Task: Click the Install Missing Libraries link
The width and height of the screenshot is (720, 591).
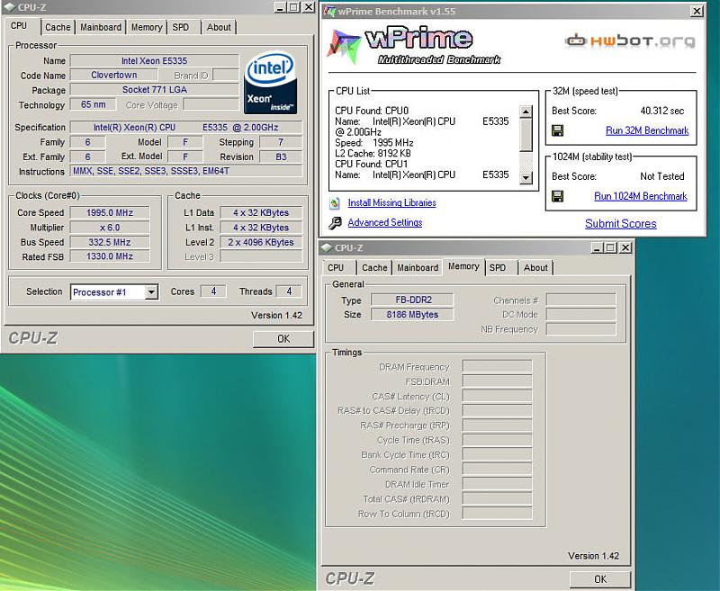Action: (x=391, y=202)
